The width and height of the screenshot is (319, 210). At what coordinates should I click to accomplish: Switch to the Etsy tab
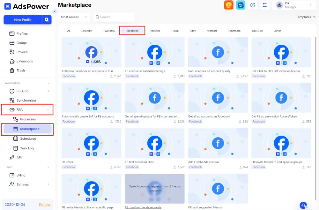click(x=193, y=31)
